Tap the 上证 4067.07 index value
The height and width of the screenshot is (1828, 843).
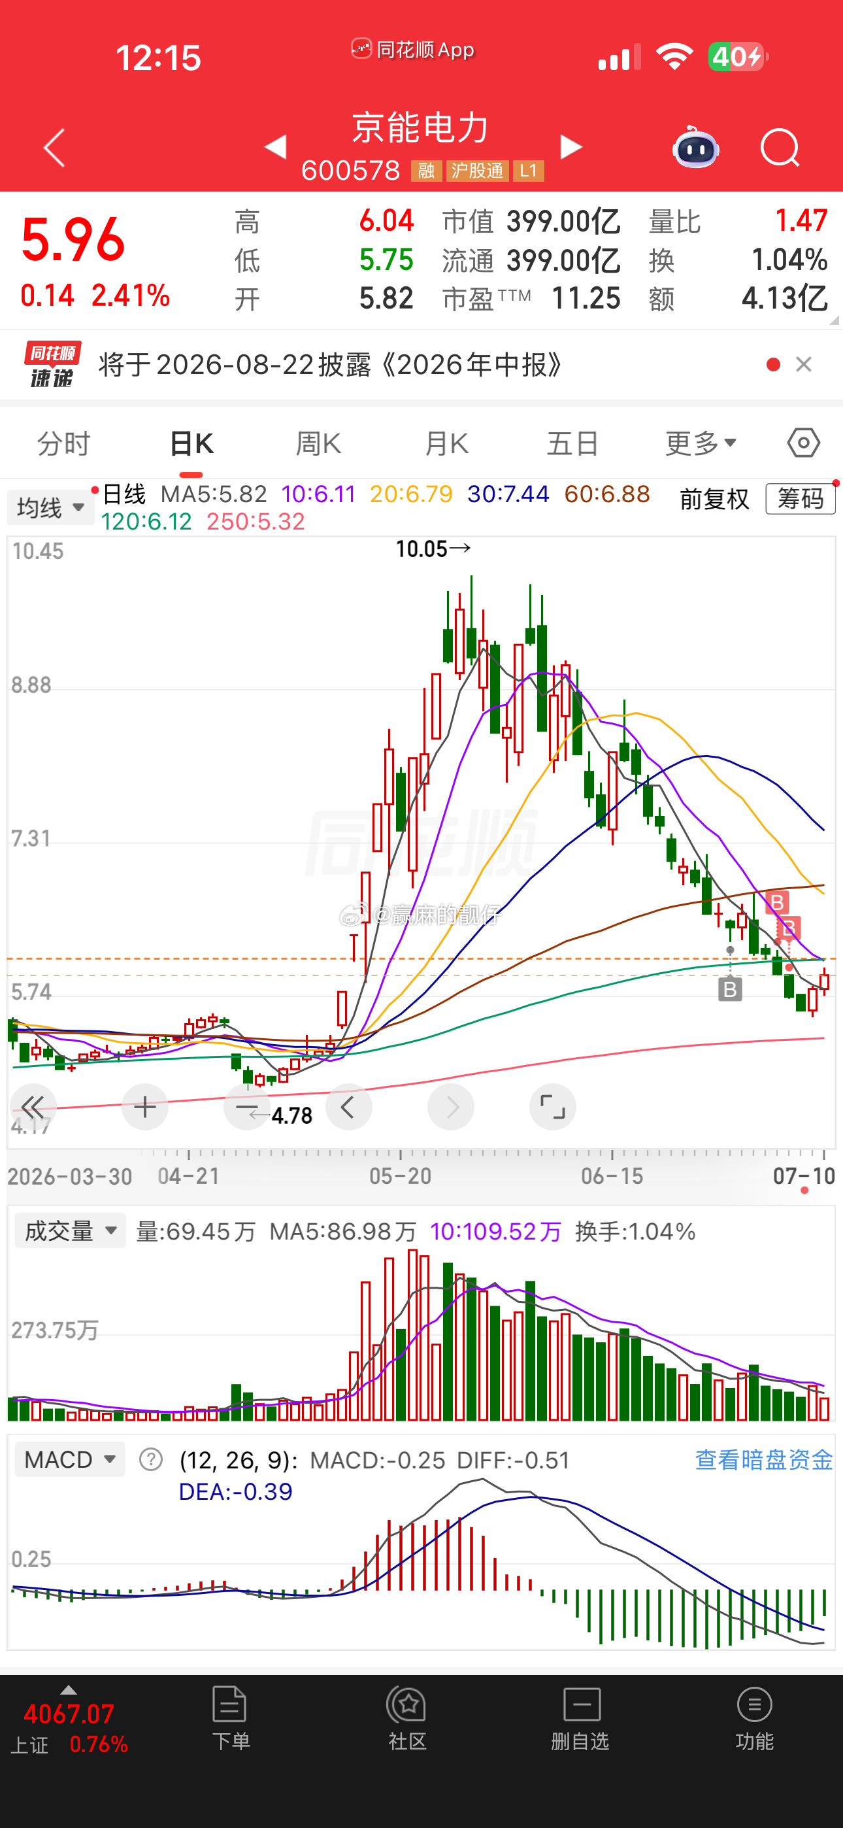(x=69, y=1714)
